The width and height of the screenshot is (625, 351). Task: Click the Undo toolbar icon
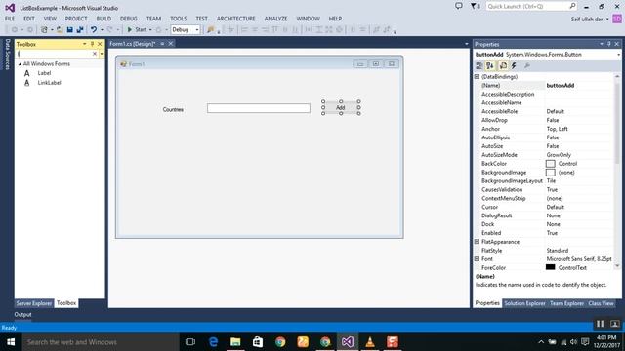[94, 29]
